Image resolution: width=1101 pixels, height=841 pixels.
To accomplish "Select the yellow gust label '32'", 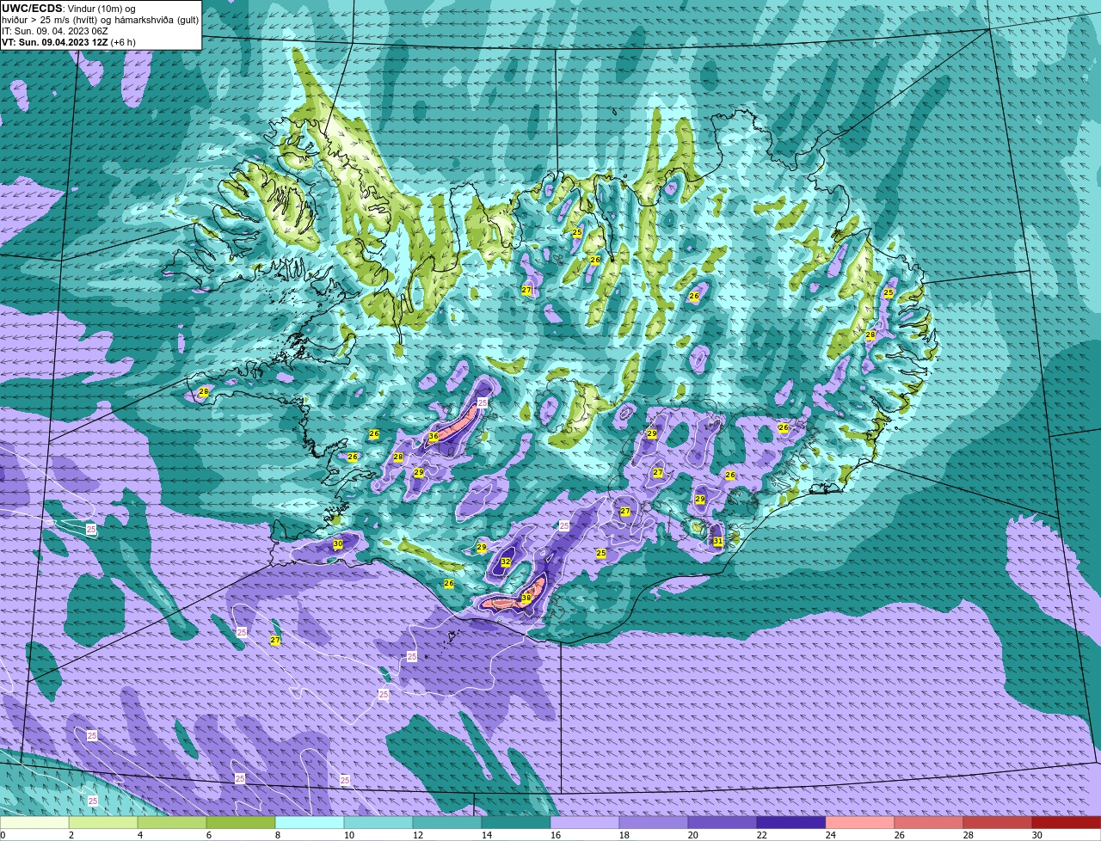I will click(506, 562).
